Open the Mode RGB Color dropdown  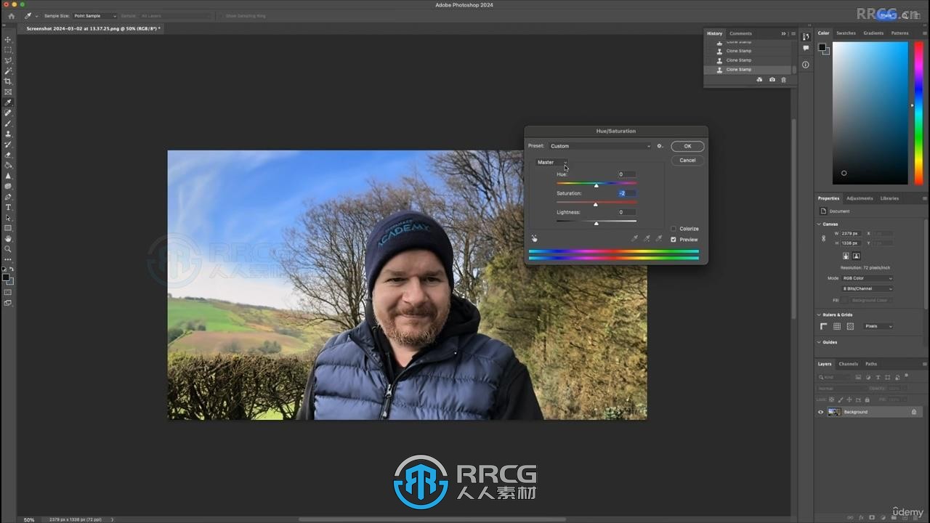(x=868, y=278)
